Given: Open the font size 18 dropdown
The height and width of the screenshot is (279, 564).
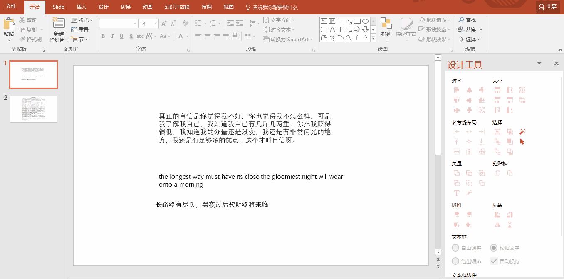Looking at the screenshot, I should click(x=156, y=23).
